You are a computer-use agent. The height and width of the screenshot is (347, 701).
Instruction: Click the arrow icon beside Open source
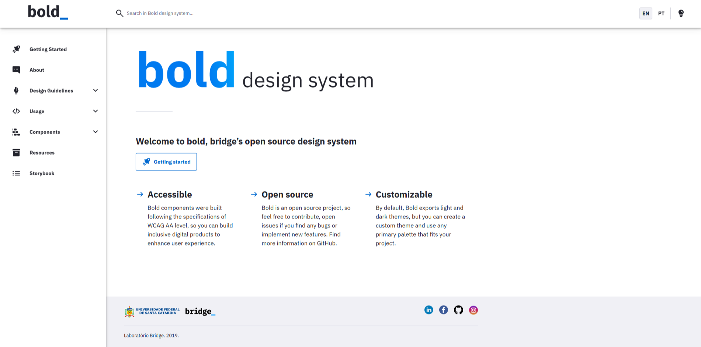click(254, 194)
